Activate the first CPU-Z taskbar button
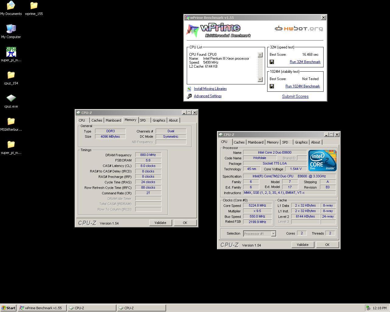390x312 pixels. tap(92, 308)
